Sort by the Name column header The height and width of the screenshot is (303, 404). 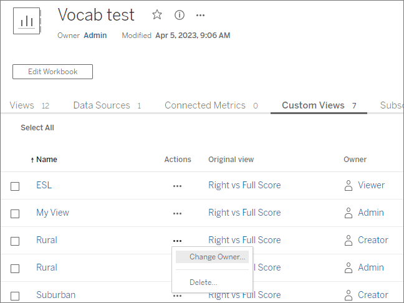(46, 160)
